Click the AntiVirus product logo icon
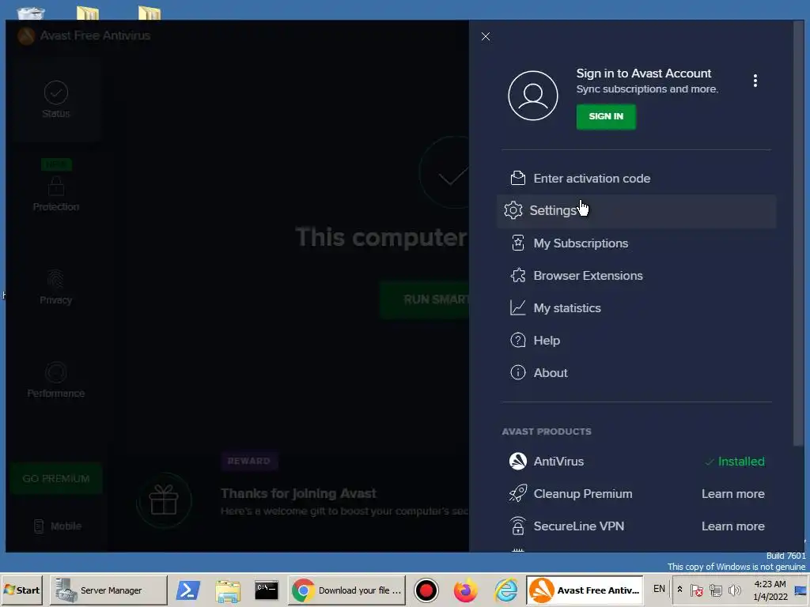This screenshot has height=607, width=810. 517,461
